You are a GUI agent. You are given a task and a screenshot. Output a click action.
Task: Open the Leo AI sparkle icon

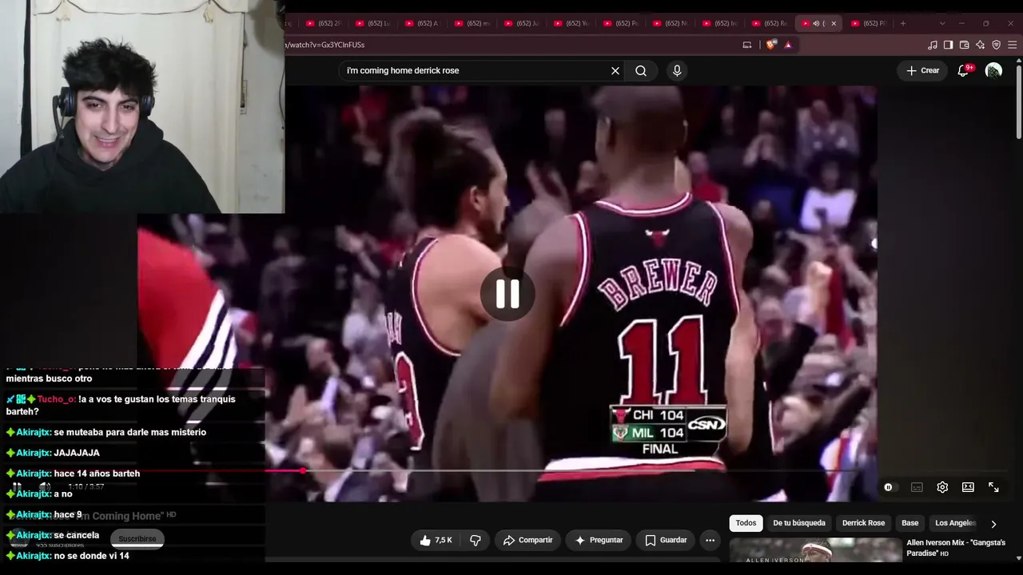coord(980,45)
